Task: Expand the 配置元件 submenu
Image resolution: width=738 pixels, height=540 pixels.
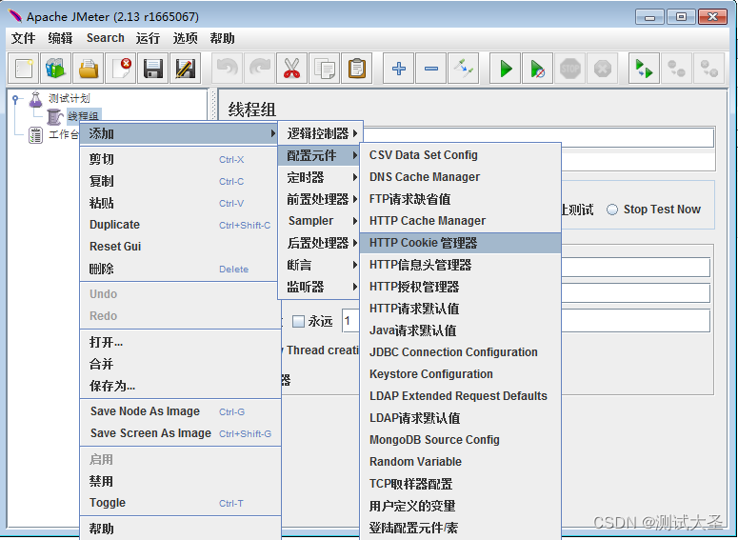Action: click(x=321, y=155)
